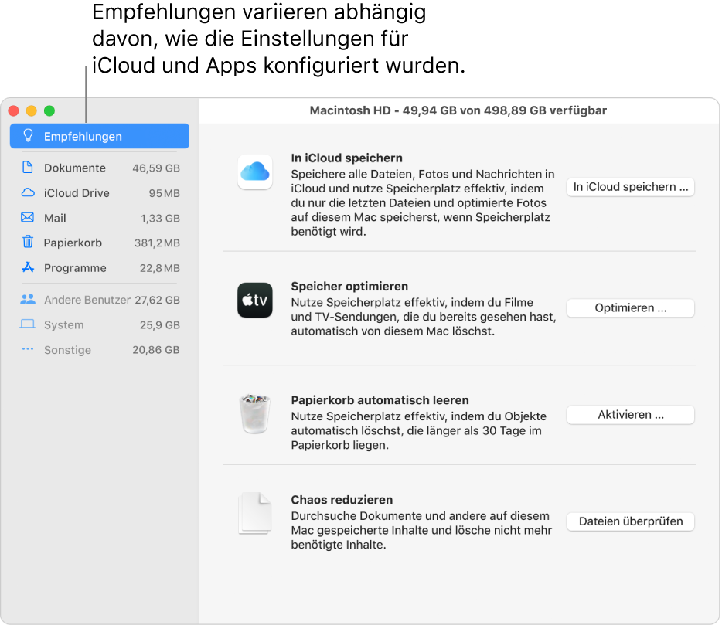Click the Programme App Store icon
Viewport: 722px width, 625px height.
pyautogui.click(x=28, y=267)
